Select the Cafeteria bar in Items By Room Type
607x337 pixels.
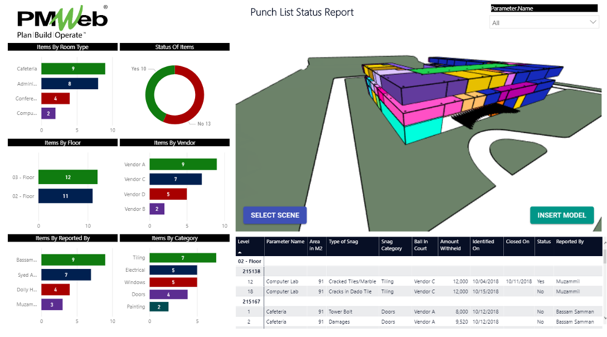72,68
